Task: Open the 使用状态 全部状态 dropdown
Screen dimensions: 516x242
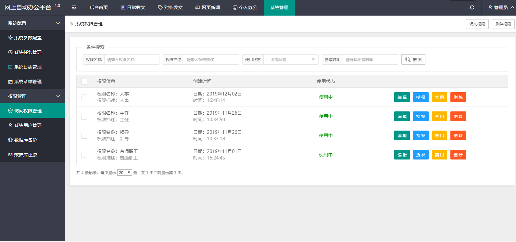Action: pos(291,59)
